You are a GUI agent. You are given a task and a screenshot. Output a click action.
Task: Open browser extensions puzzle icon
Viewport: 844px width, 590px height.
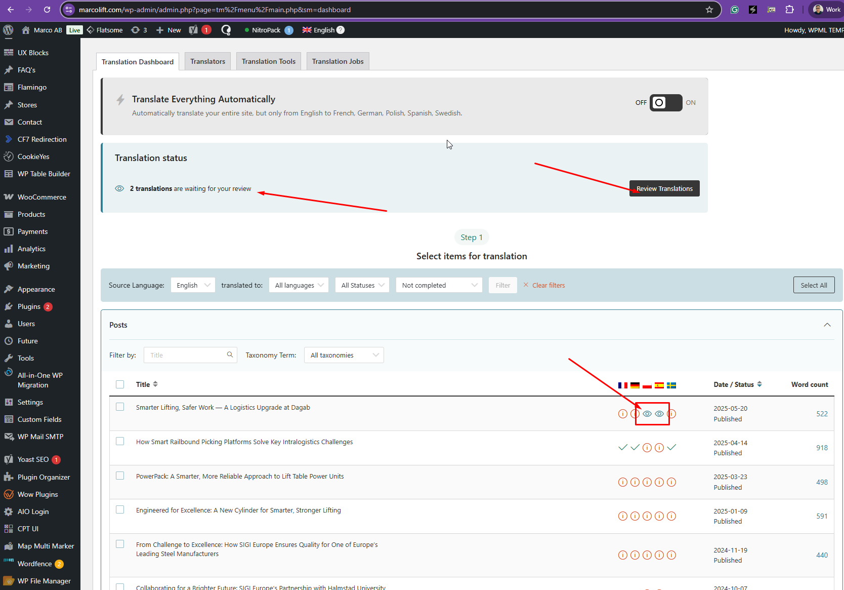coord(789,10)
